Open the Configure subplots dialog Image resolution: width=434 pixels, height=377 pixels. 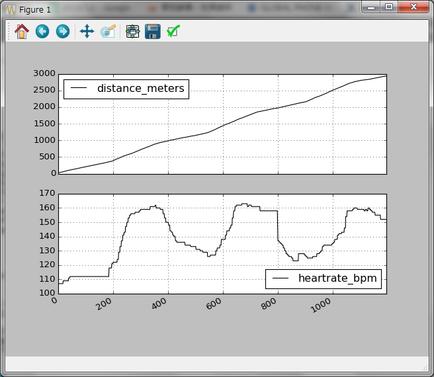pyautogui.click(x=132, y=31)
